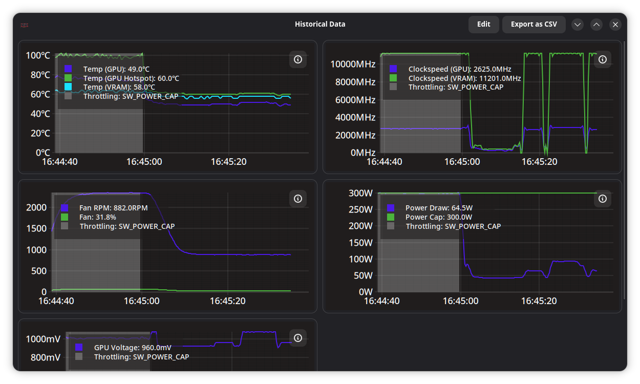The image size is (640, 384).
Task: Click the Clockspeed (VRAM) green legend swatch
Action: click(393, 78)
